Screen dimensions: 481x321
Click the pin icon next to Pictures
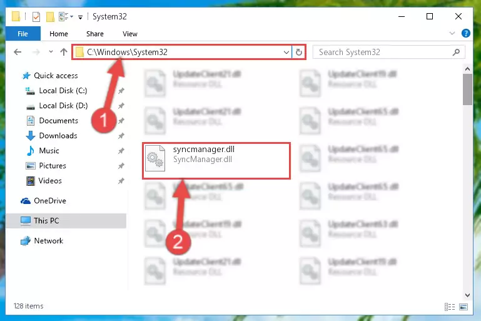point(121,166)
